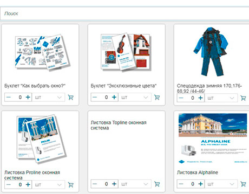Open unit dropdown for Листовка Topline

pos(135,184)
